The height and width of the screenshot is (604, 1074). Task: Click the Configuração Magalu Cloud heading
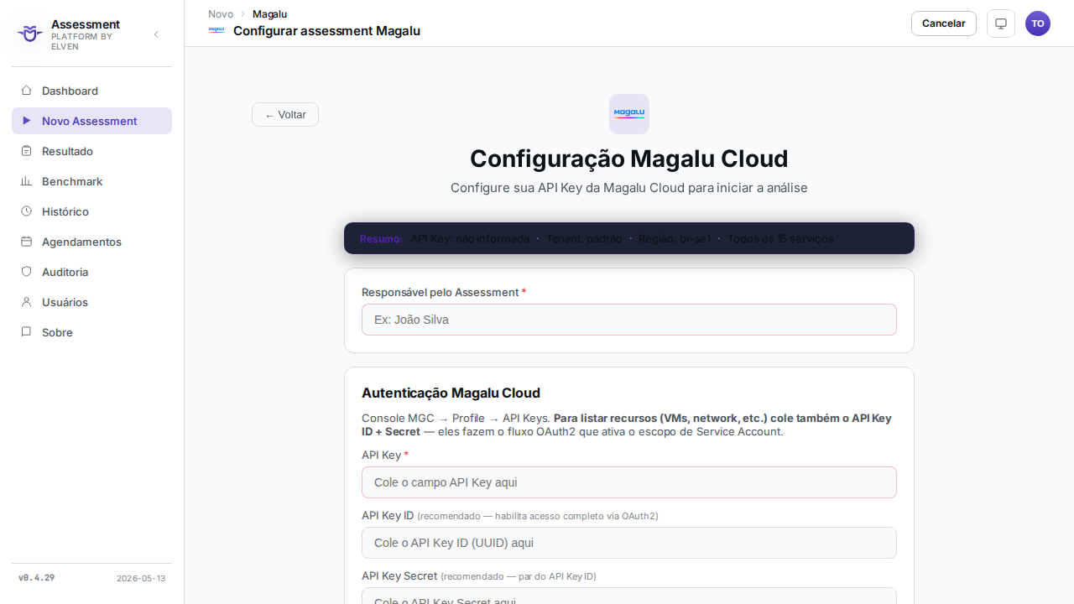(629, 159)
